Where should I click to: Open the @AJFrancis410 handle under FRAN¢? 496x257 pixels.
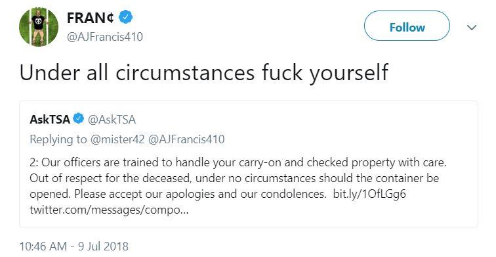click(105, 37)
